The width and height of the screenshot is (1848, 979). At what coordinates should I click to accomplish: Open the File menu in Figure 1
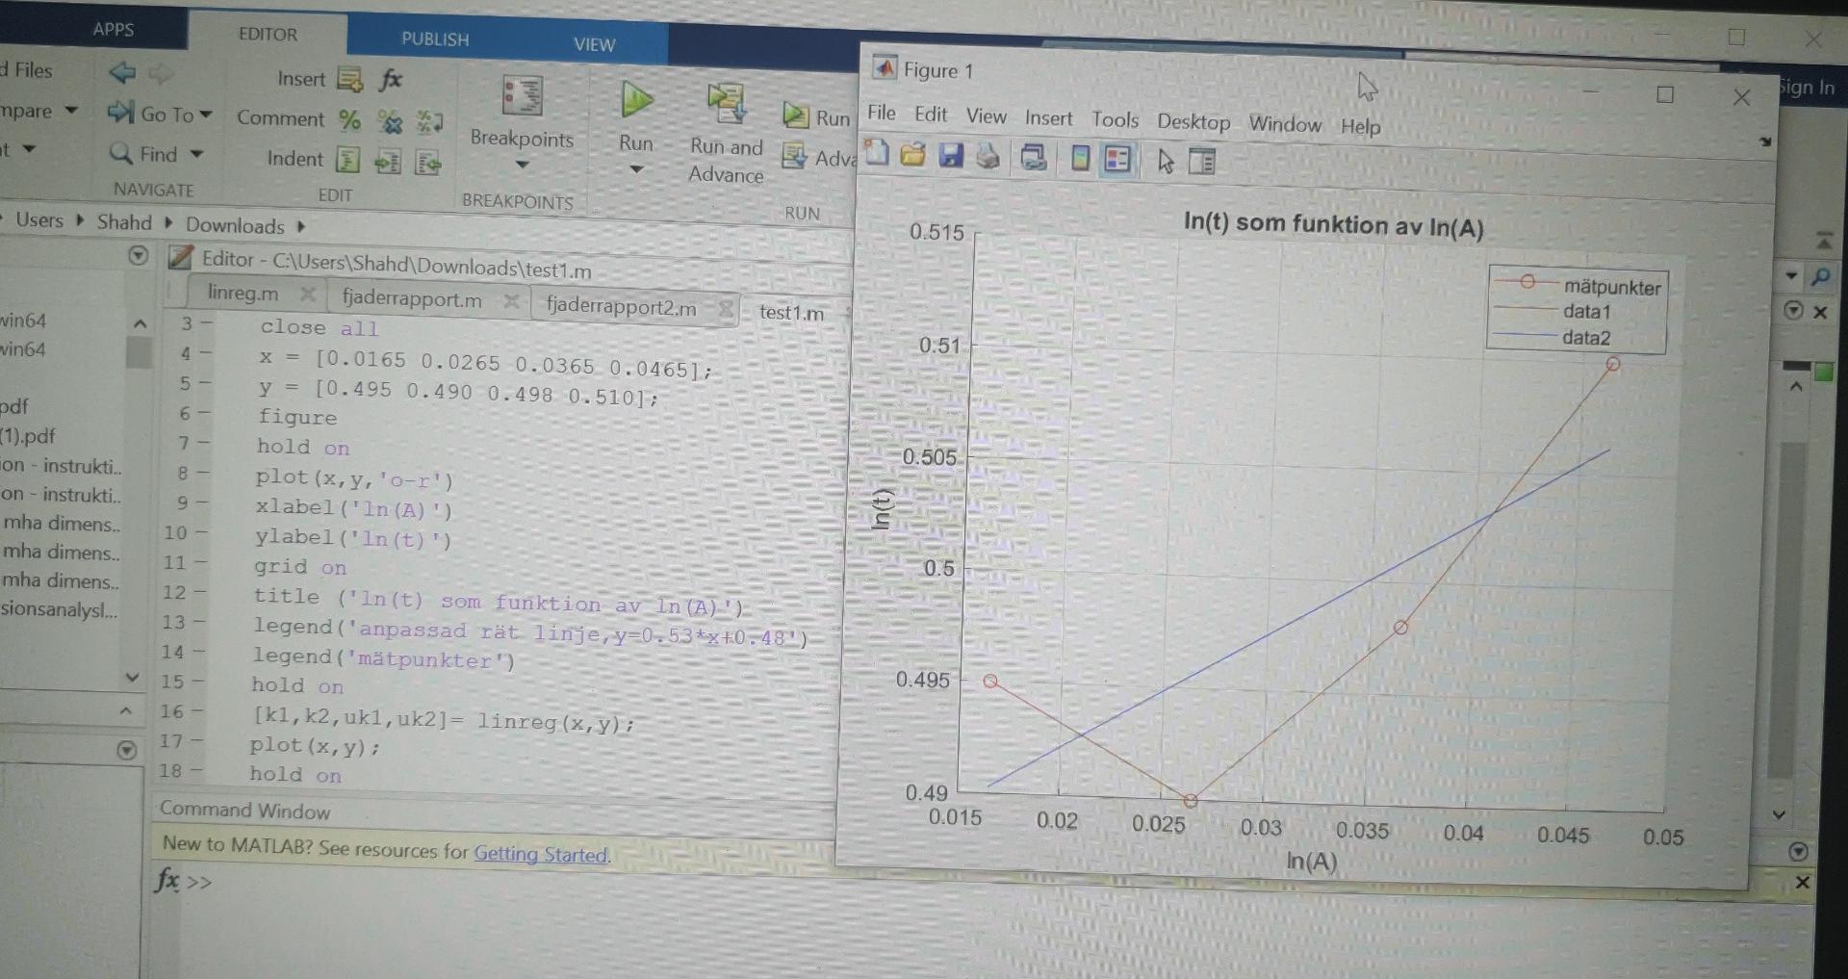[881, 113]
